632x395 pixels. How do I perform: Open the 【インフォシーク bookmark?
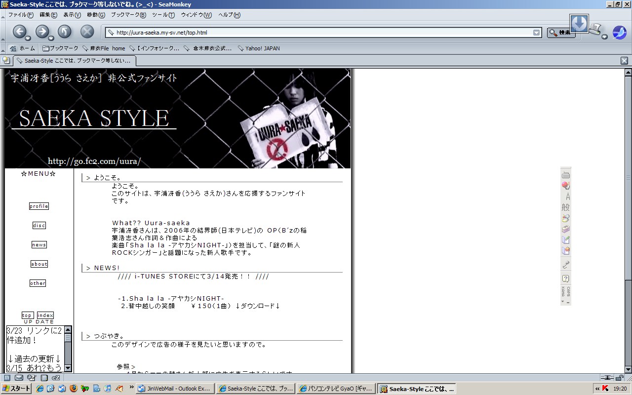154,48
